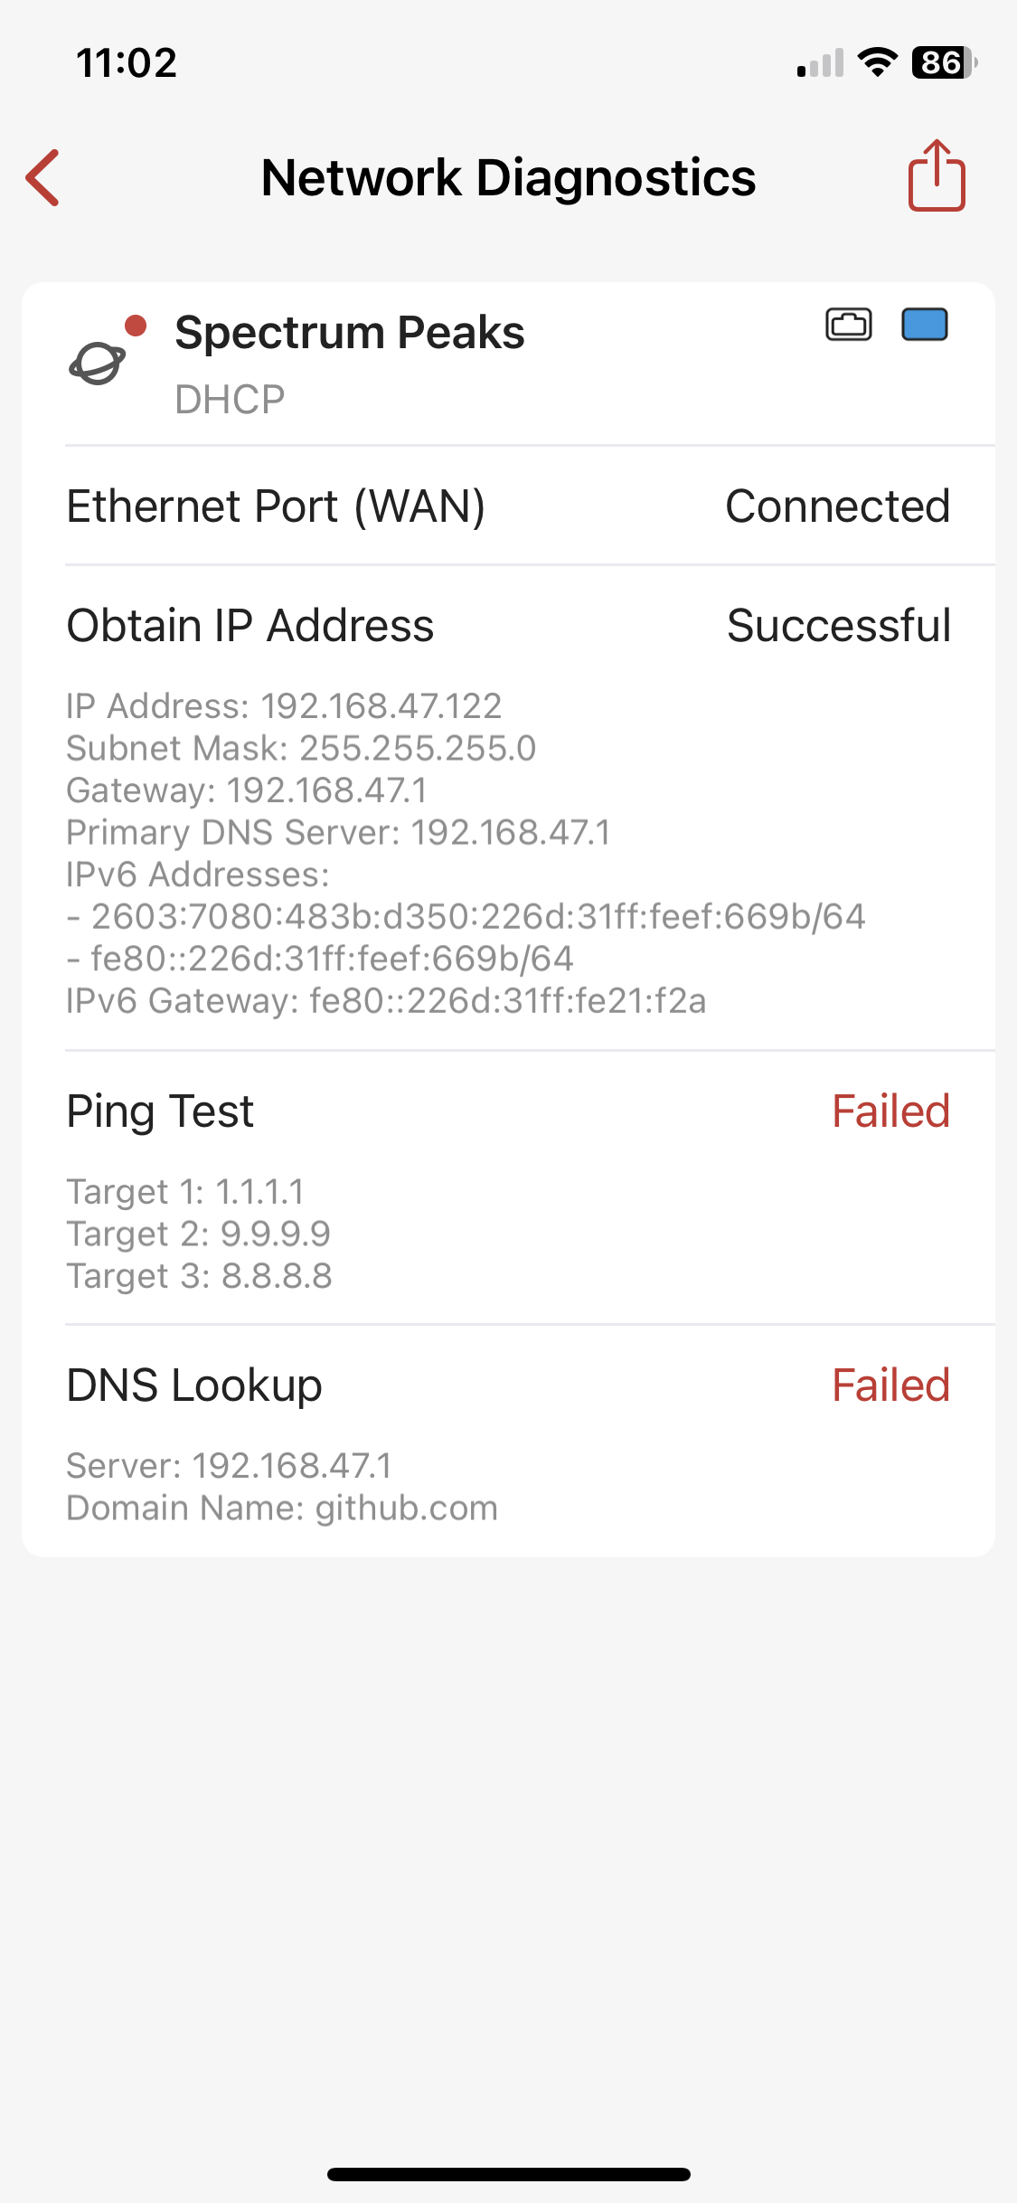Tap the Connected status text

(837, 506)
